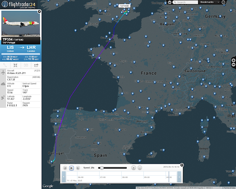Advance the timeline with right arrow

pos(179,177)
